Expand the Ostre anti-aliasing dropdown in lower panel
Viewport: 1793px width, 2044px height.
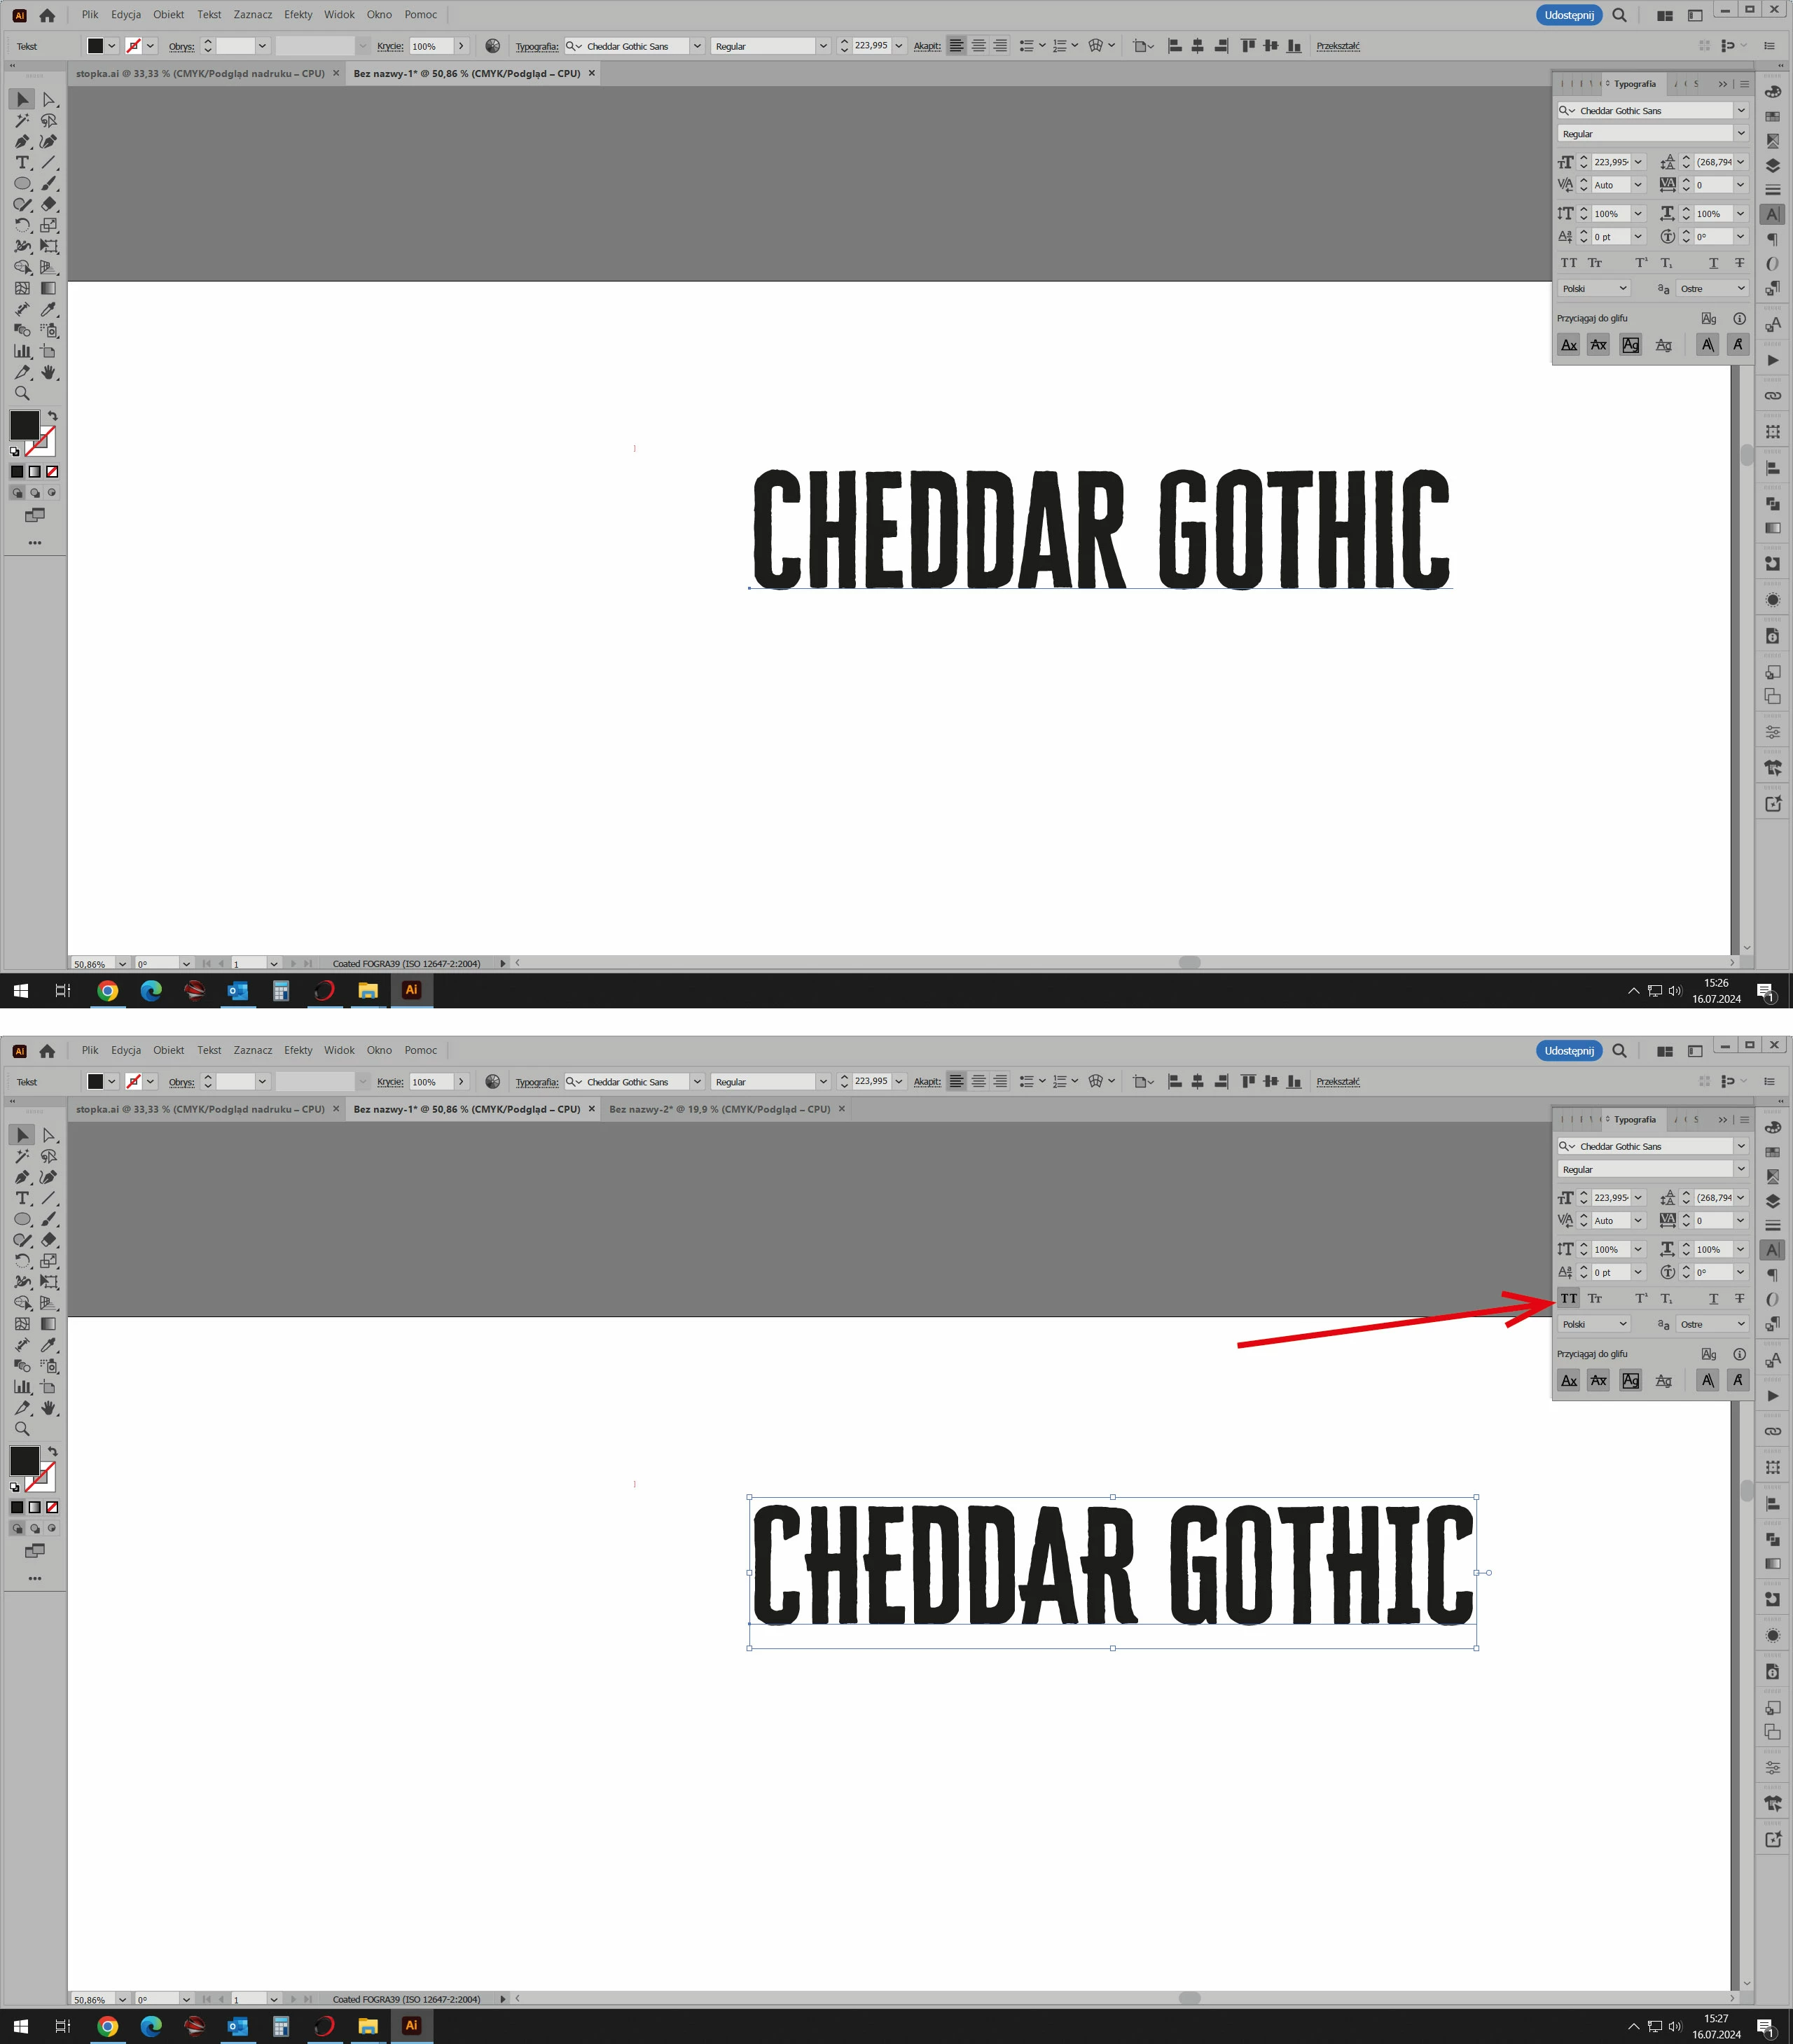coord(1712,1324)
